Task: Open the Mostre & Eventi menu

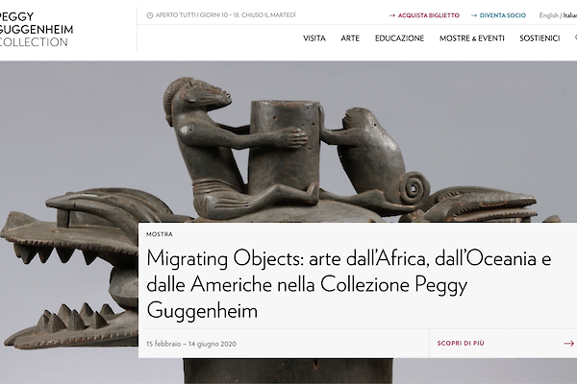Action: (x=472, y=38)
